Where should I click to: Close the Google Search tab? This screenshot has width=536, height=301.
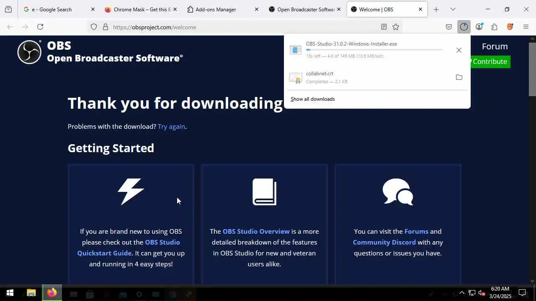93,9
